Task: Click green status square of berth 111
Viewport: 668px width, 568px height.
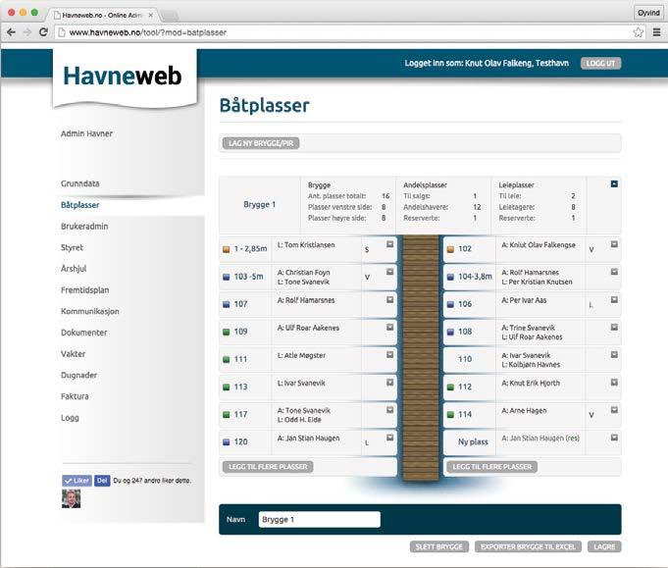Action: (227, 360)
